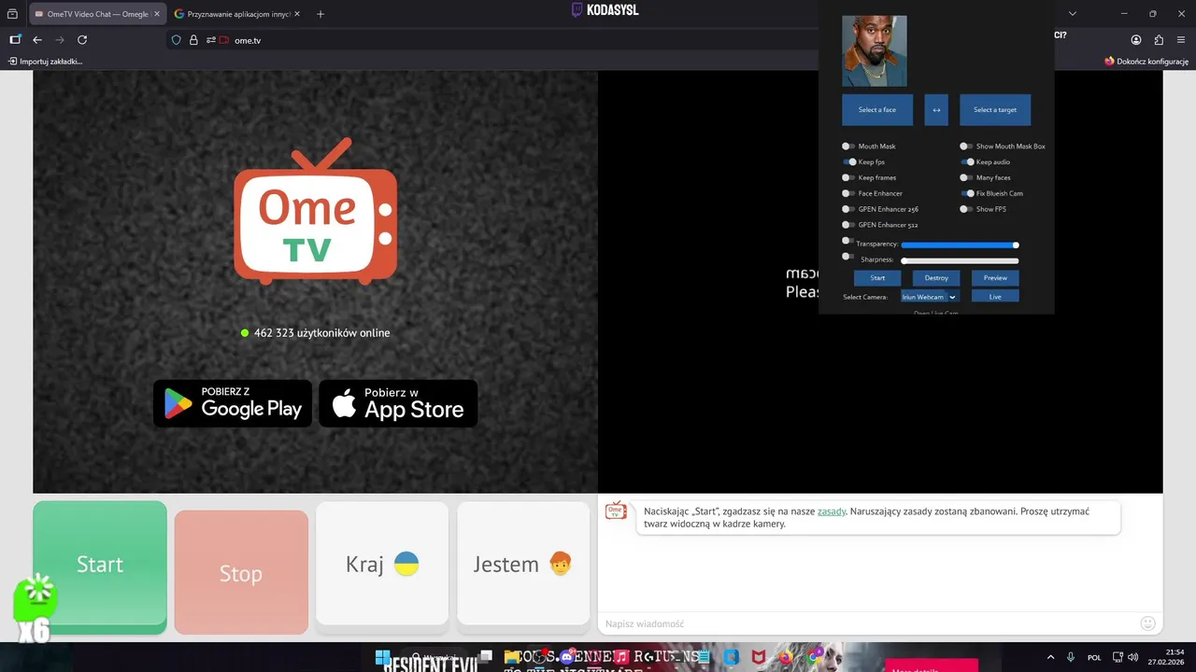Open Firefox account profile icon

click(1136, 40)
